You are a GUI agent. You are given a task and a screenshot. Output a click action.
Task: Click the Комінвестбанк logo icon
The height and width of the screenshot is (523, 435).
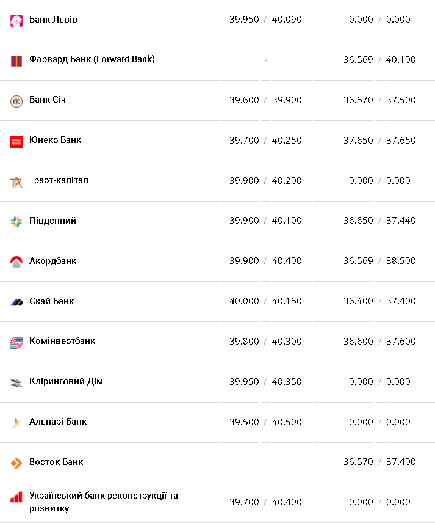[x=16, y=342]
